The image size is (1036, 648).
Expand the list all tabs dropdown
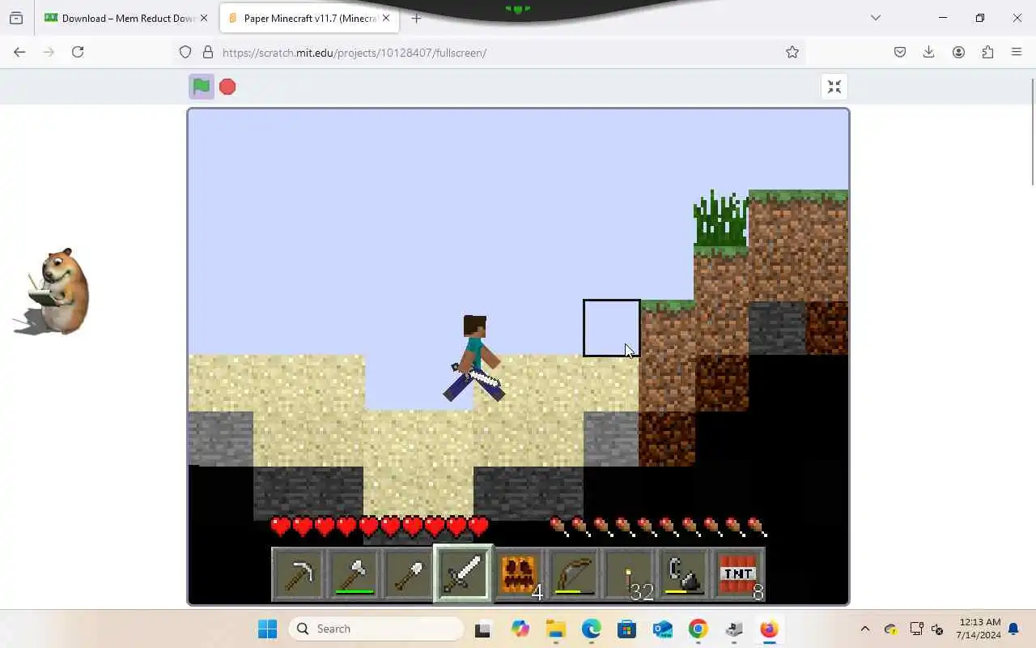click(x=875, y=18)
